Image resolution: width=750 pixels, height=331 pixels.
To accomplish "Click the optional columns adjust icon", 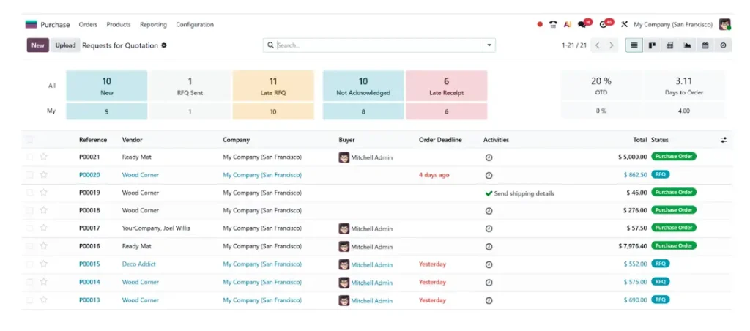I will (724, 140).
